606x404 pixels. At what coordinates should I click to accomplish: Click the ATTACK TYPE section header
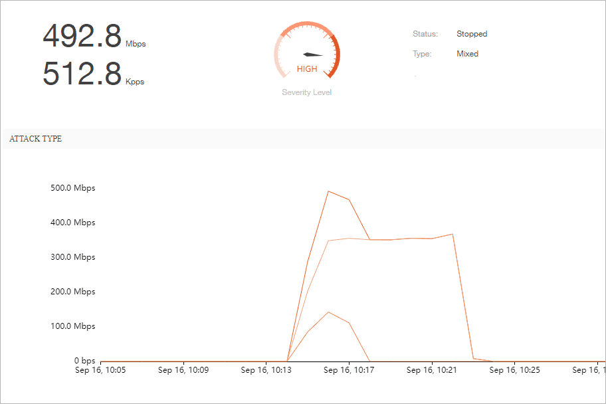coord(35,139)
